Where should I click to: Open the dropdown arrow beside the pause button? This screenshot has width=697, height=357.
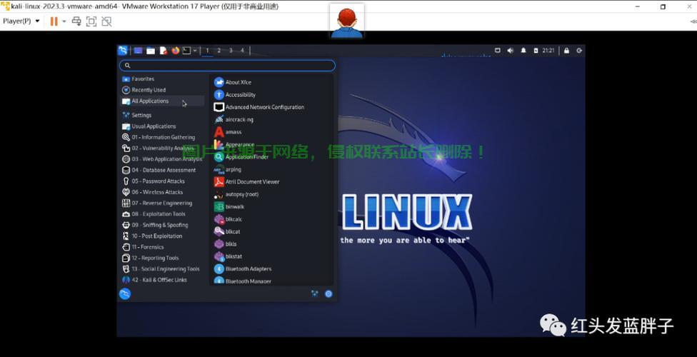tap(64, 21)
